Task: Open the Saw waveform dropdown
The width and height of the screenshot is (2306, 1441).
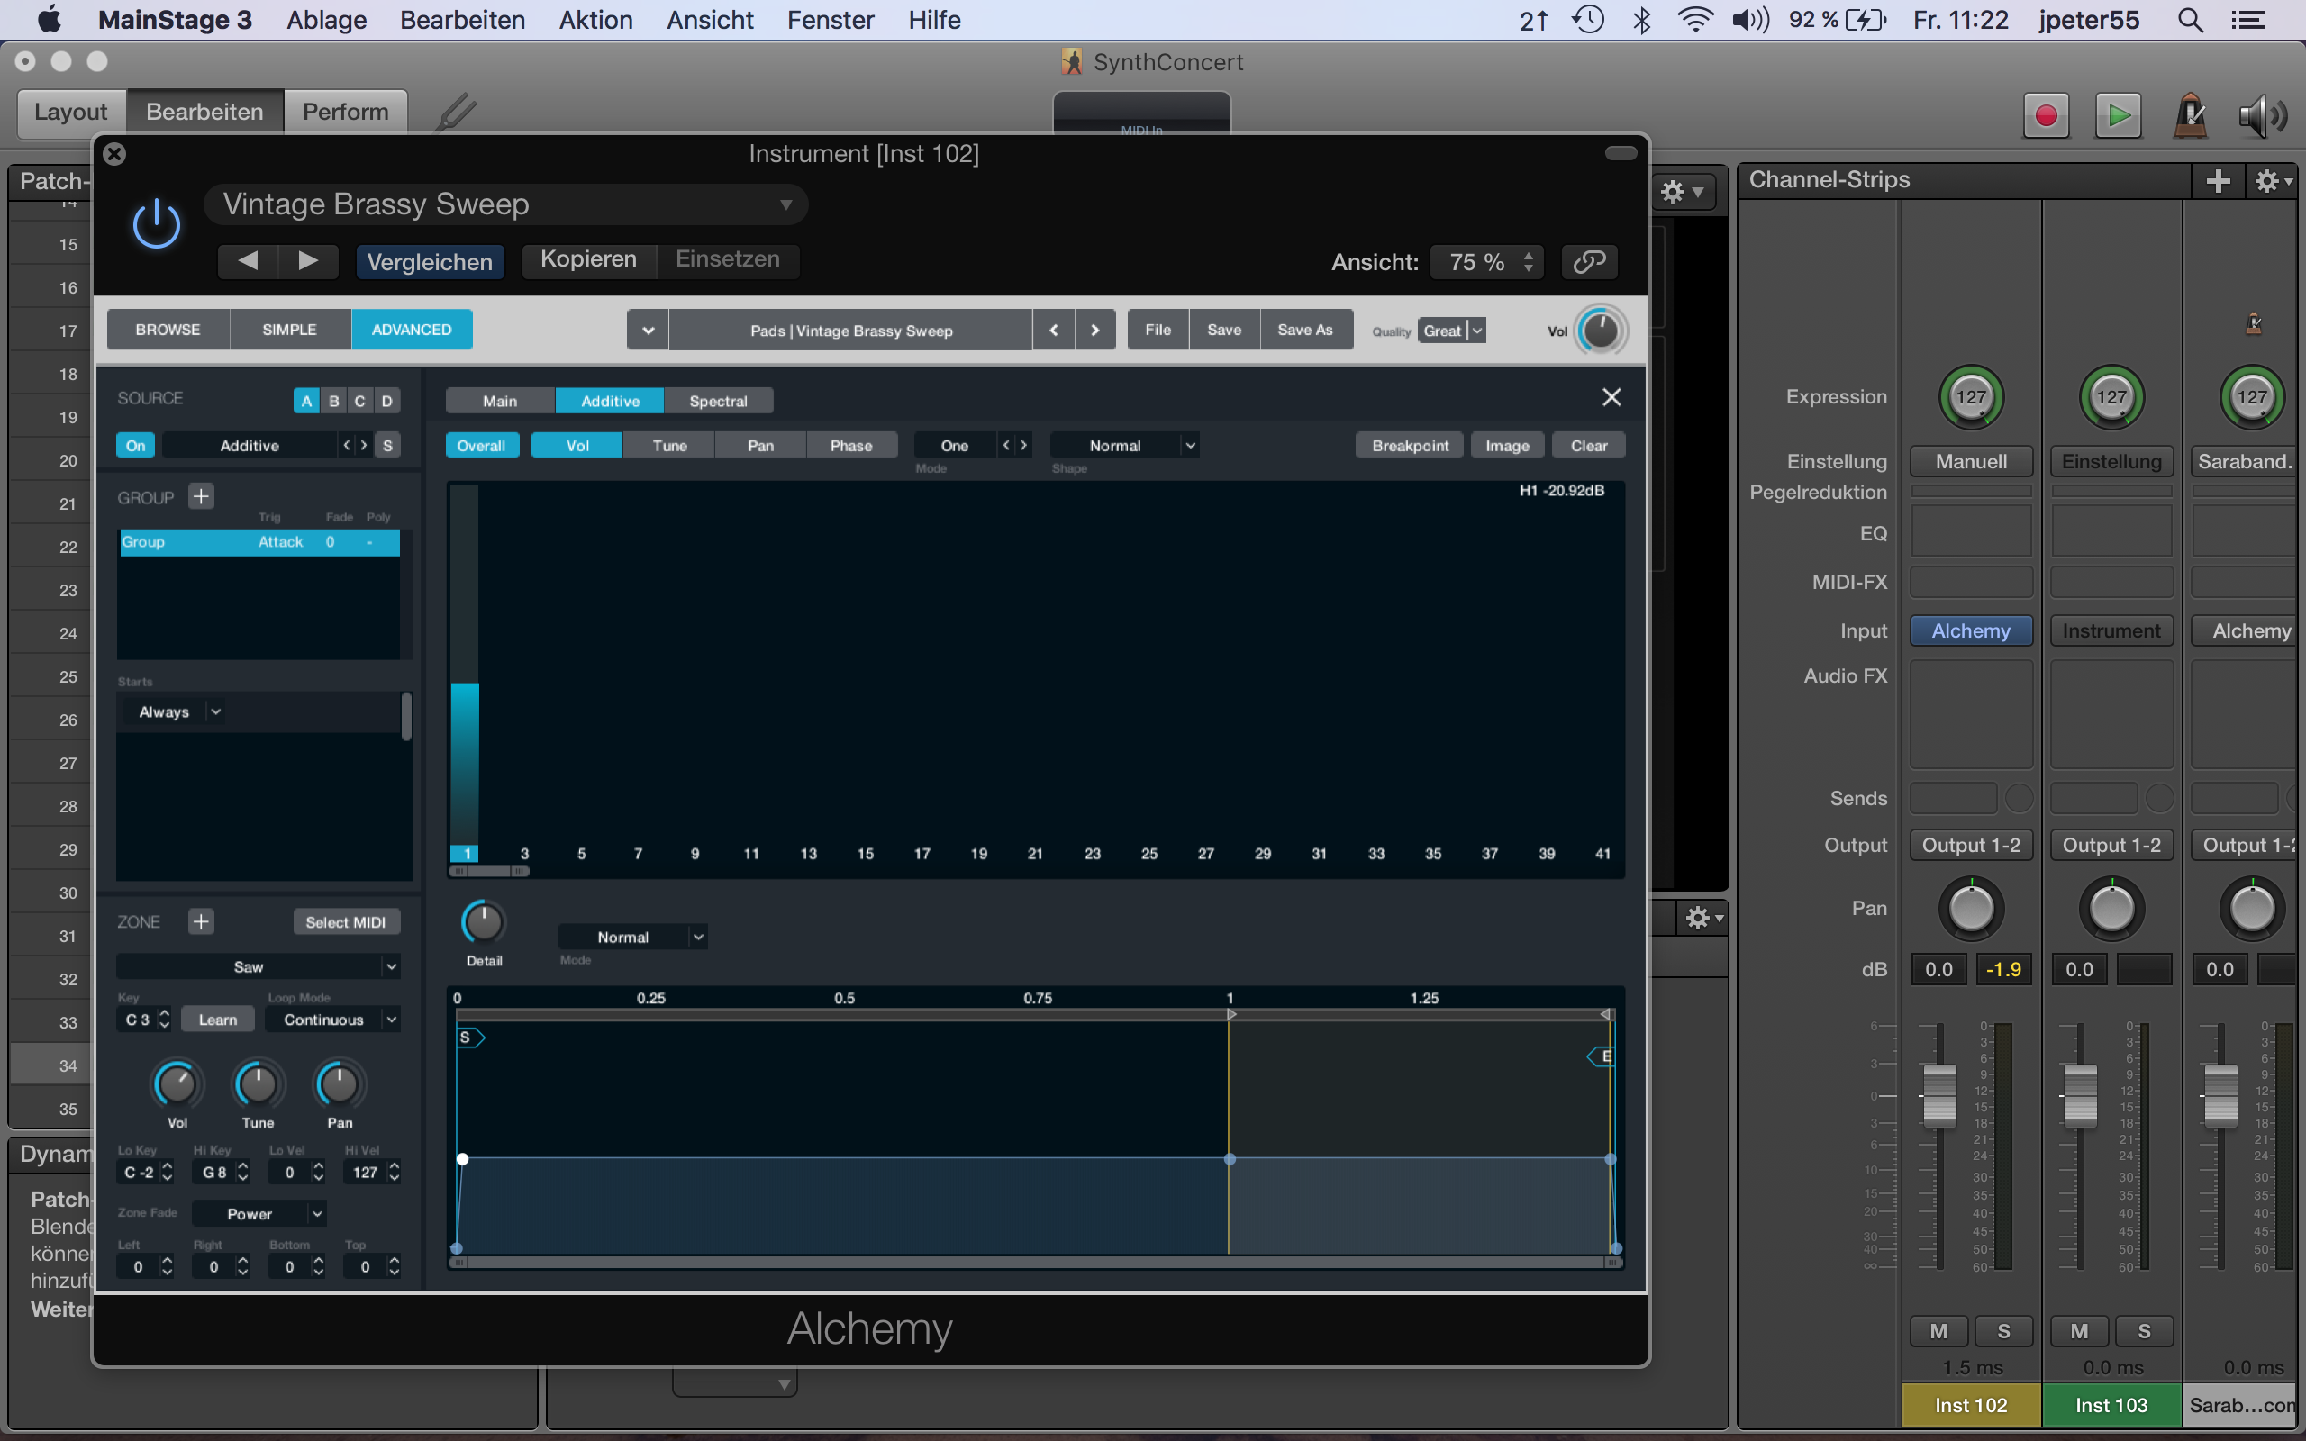Action: tap(259, 965)
